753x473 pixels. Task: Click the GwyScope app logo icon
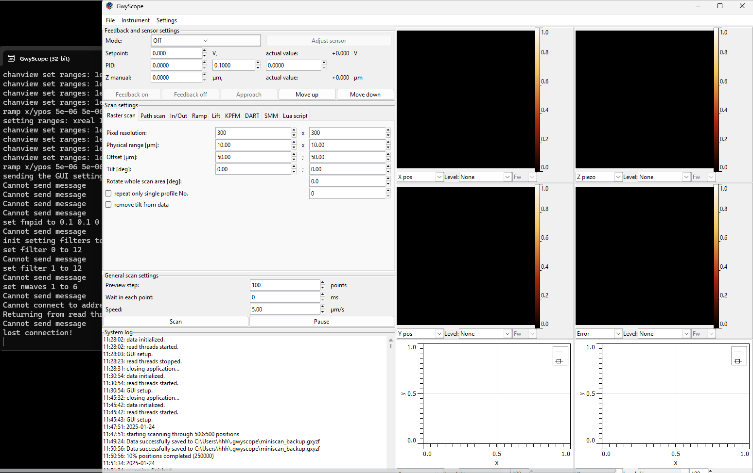pyautogui.click(x=109, y=6)
